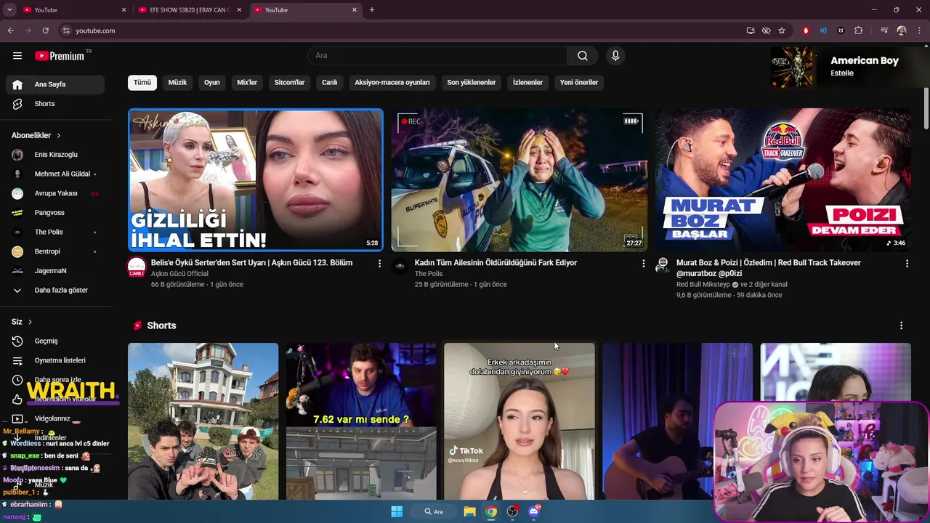Screen dimensions: 930x523
Task: Go to Ana Sayfa in sidebar
Action: [55, 84]
